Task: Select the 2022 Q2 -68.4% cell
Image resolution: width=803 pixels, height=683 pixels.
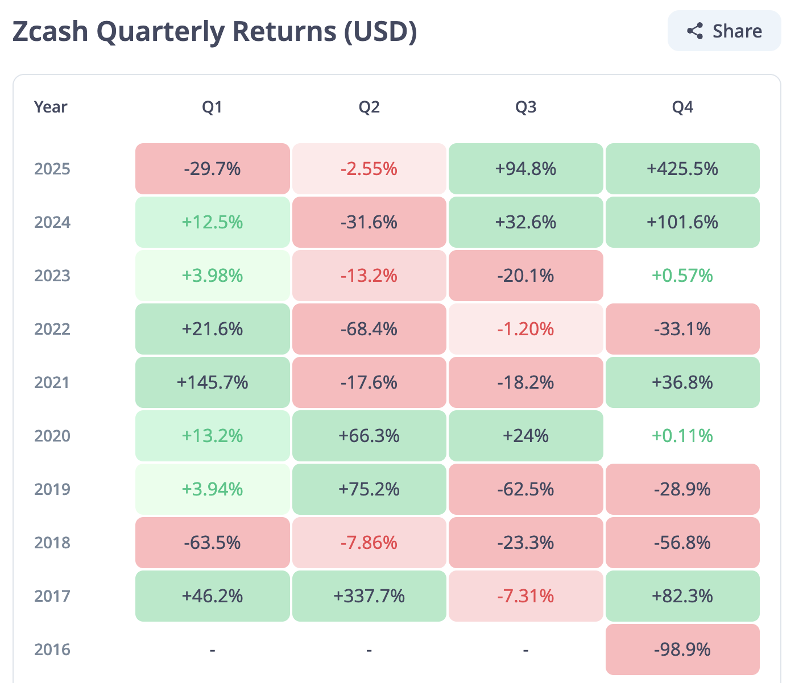Action: pyautogui.click(x=369, y=329)
